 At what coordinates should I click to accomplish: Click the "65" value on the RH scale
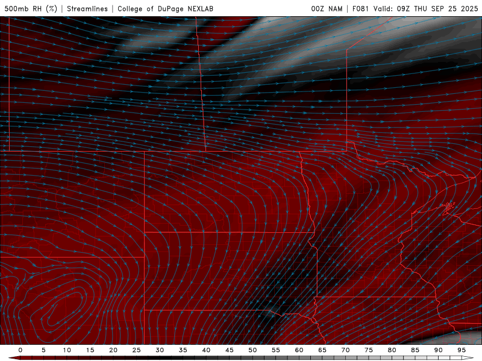pos(322,350)
